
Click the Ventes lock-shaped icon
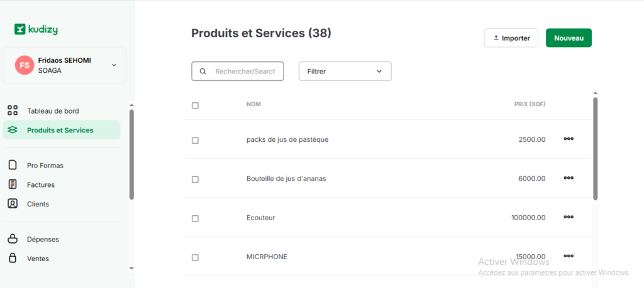pos(13,258)
